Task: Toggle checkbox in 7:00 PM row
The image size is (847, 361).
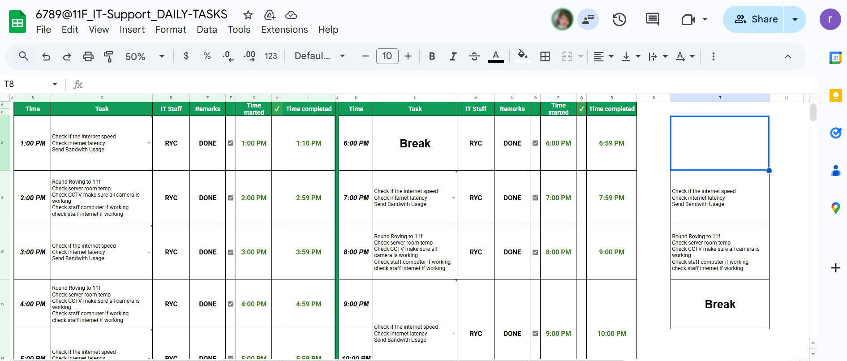Action: (x=535, y=198)
